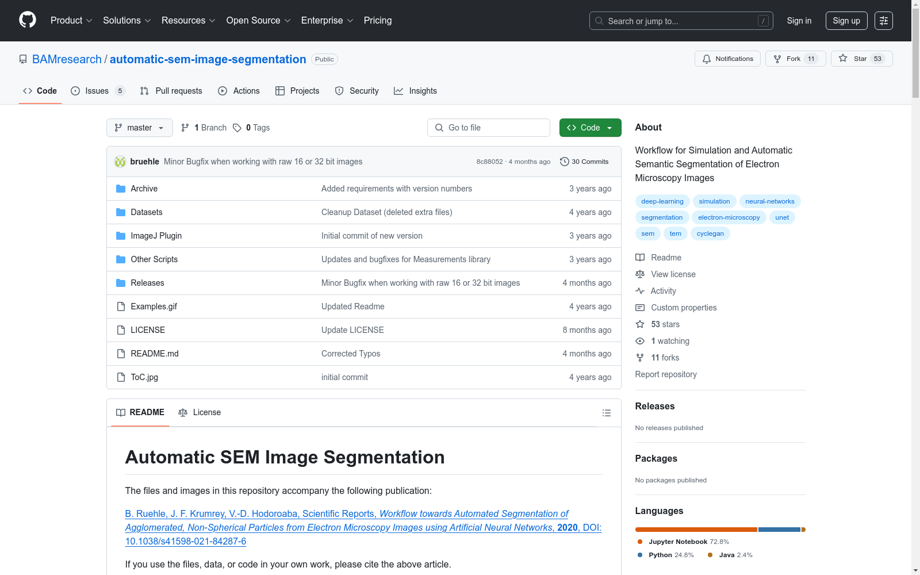Open the Pricing link

pos(378,20)
